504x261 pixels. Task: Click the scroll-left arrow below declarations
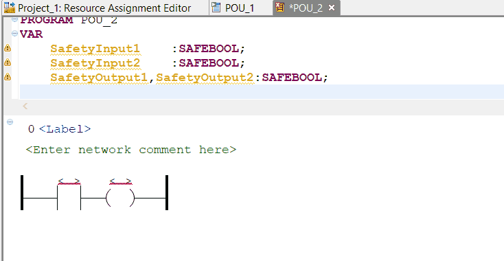click(x=25, y=106)
